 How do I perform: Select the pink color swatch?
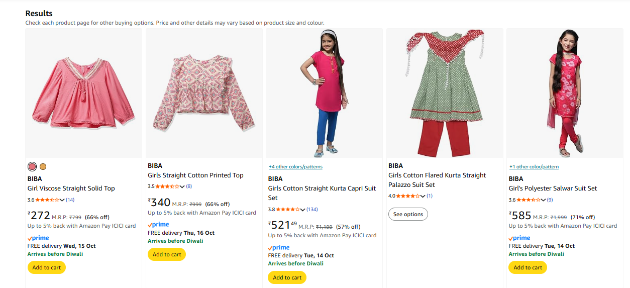[32, 167]
